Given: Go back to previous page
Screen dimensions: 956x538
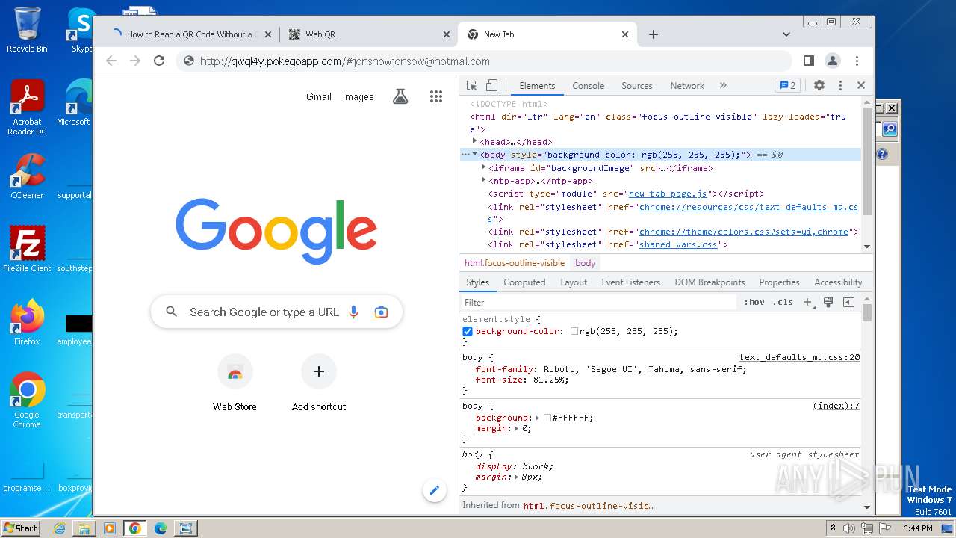Looking at the screenshot, I should pos(111,61).
